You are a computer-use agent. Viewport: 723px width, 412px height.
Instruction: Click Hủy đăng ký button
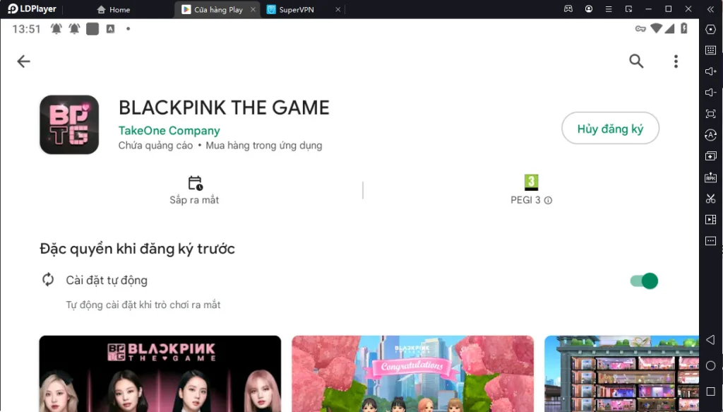[610, 128]
